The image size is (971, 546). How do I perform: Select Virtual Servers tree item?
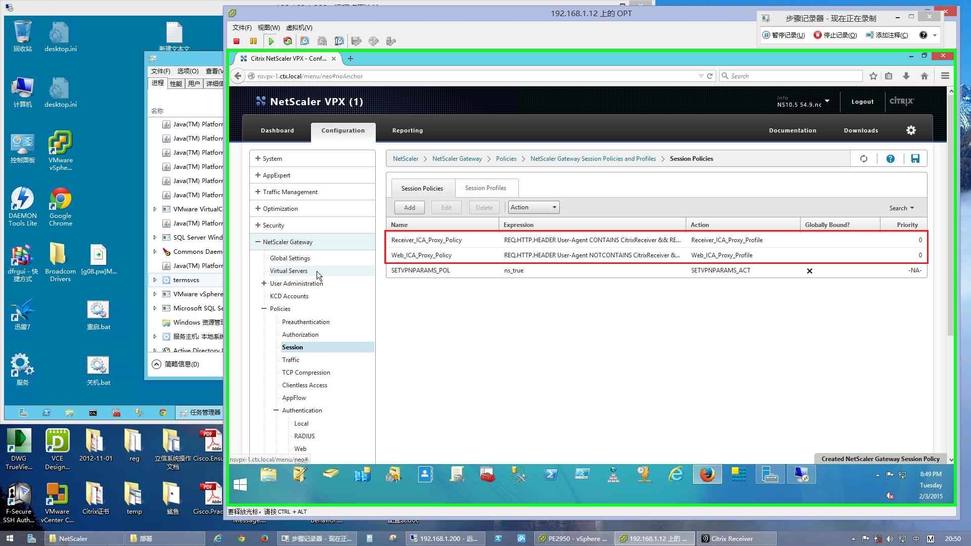click(288, 271)
